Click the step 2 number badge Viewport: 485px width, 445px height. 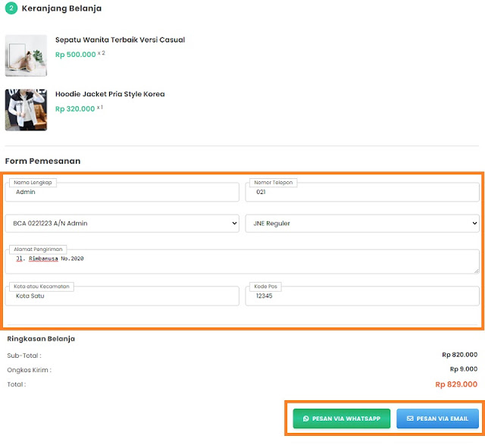(x=11, y=8)
